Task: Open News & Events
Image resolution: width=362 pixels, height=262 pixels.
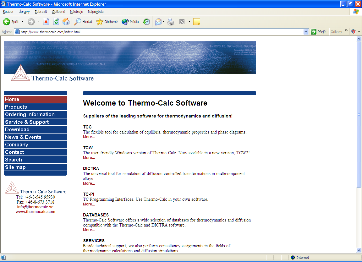Action: (35, 137)
